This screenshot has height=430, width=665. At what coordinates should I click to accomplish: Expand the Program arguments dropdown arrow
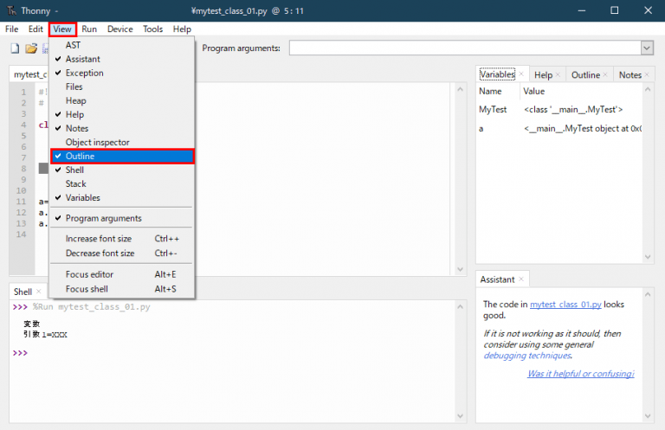[647, 48]
